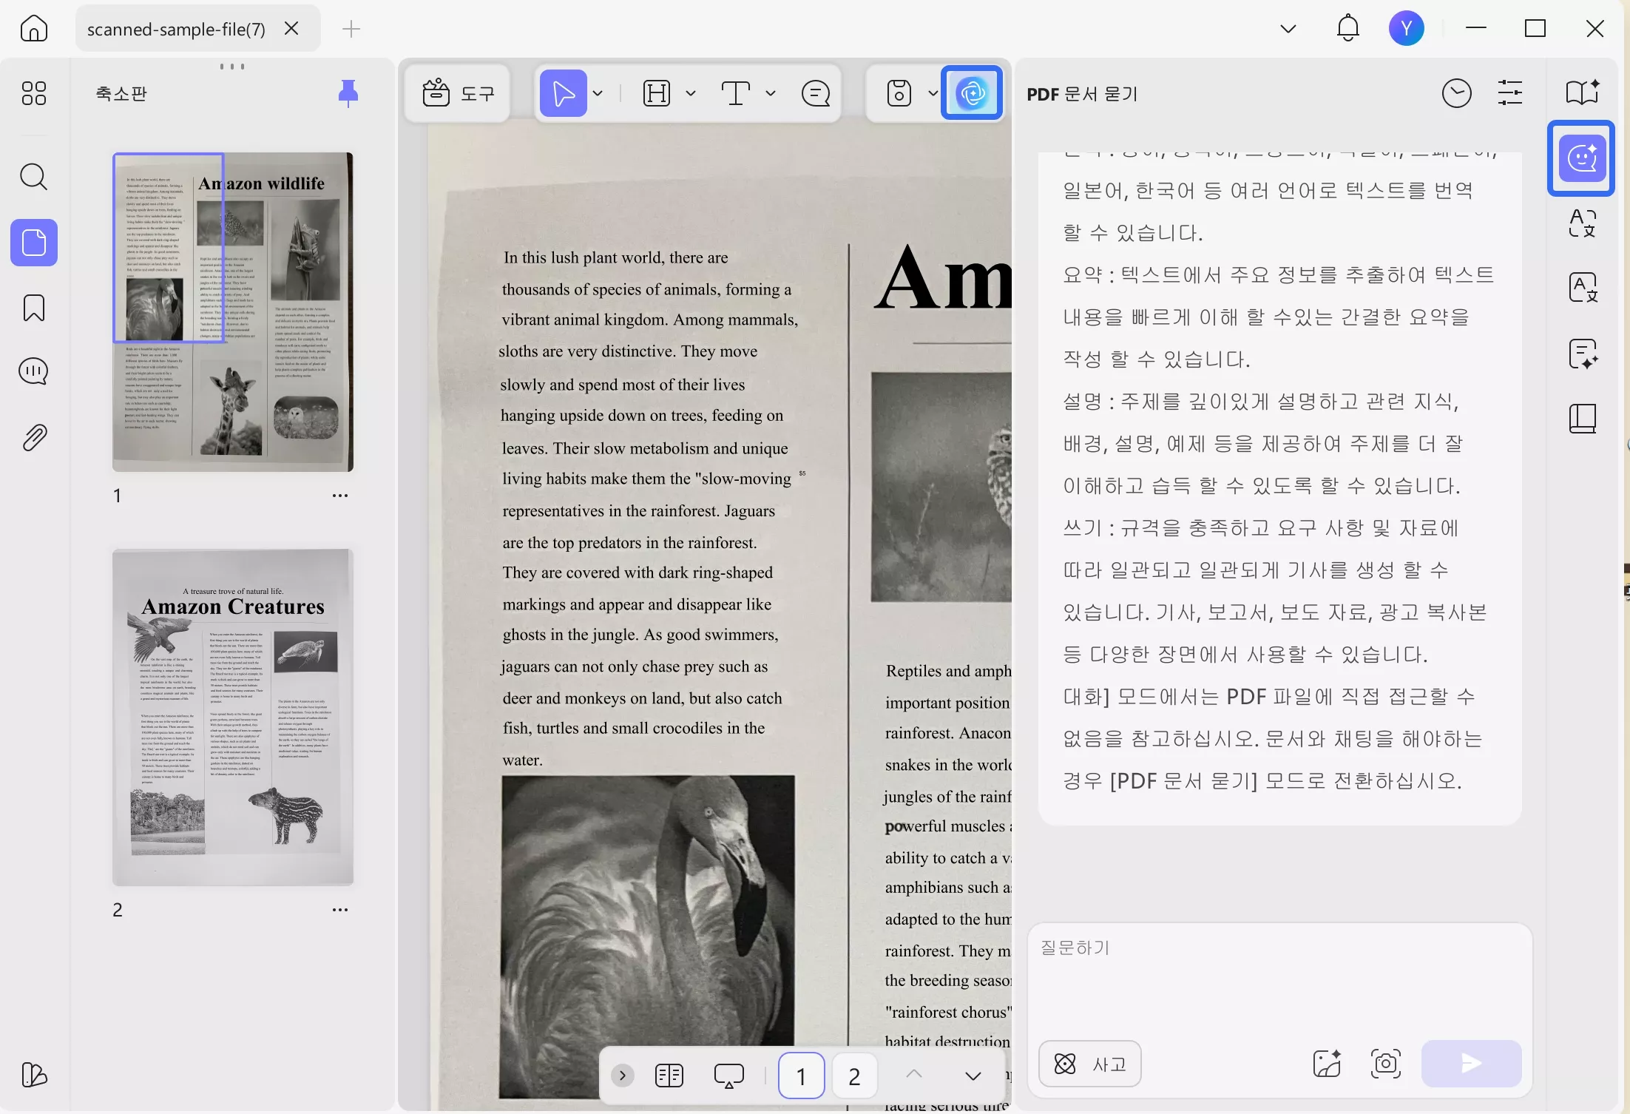Image resolution: width=1630 pixels, height=1114 pixels.
Task: Click the save icon in toolbar
Action: pyautogui.click(x=899, y=93)
